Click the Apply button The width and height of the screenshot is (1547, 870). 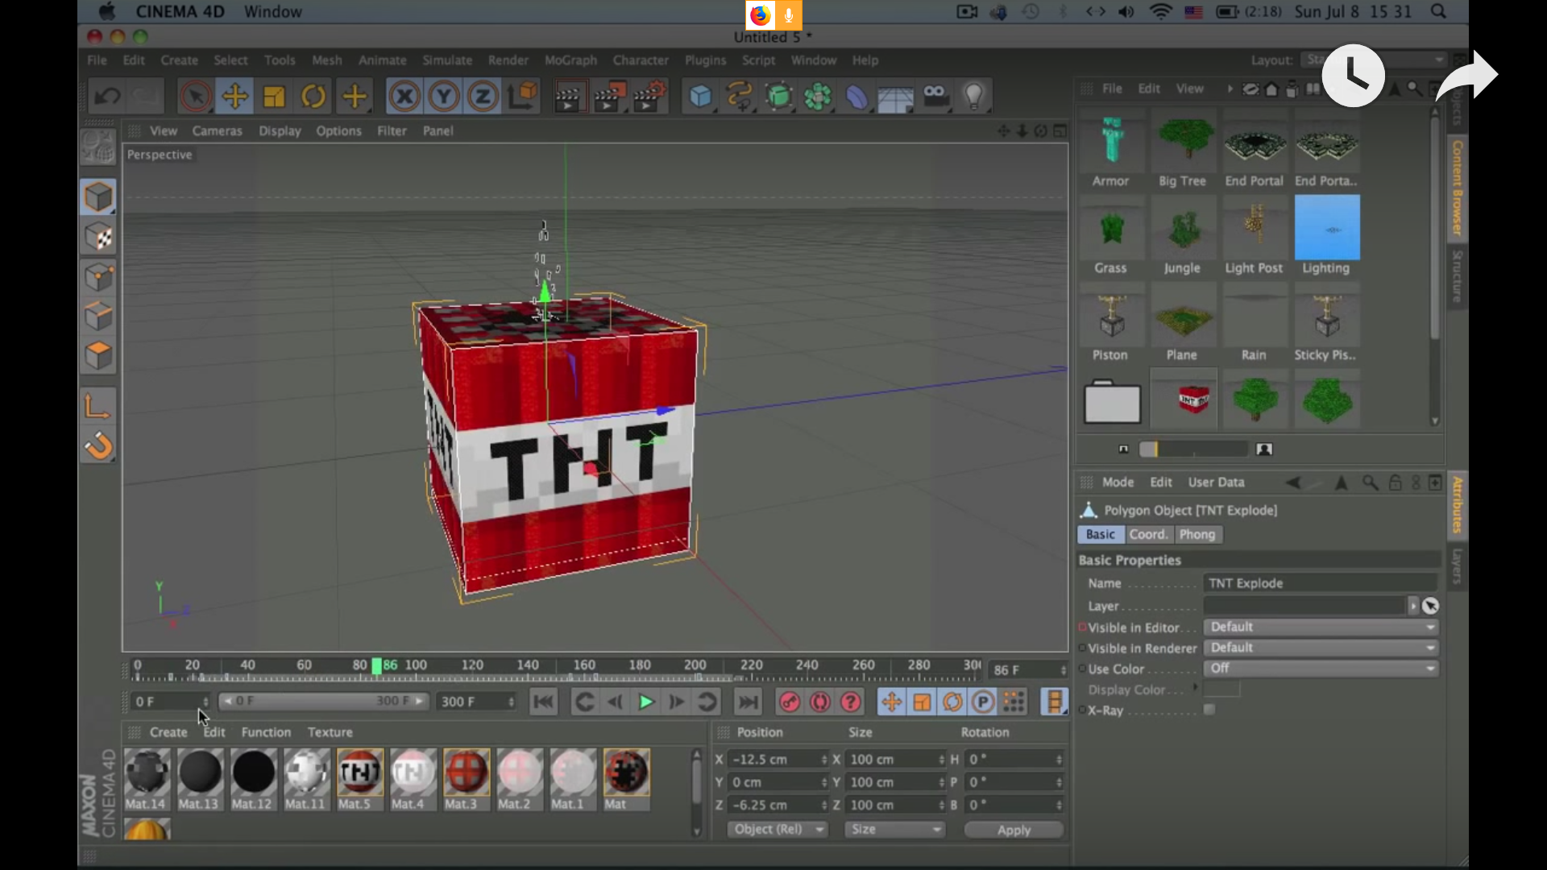point(1014,830)
